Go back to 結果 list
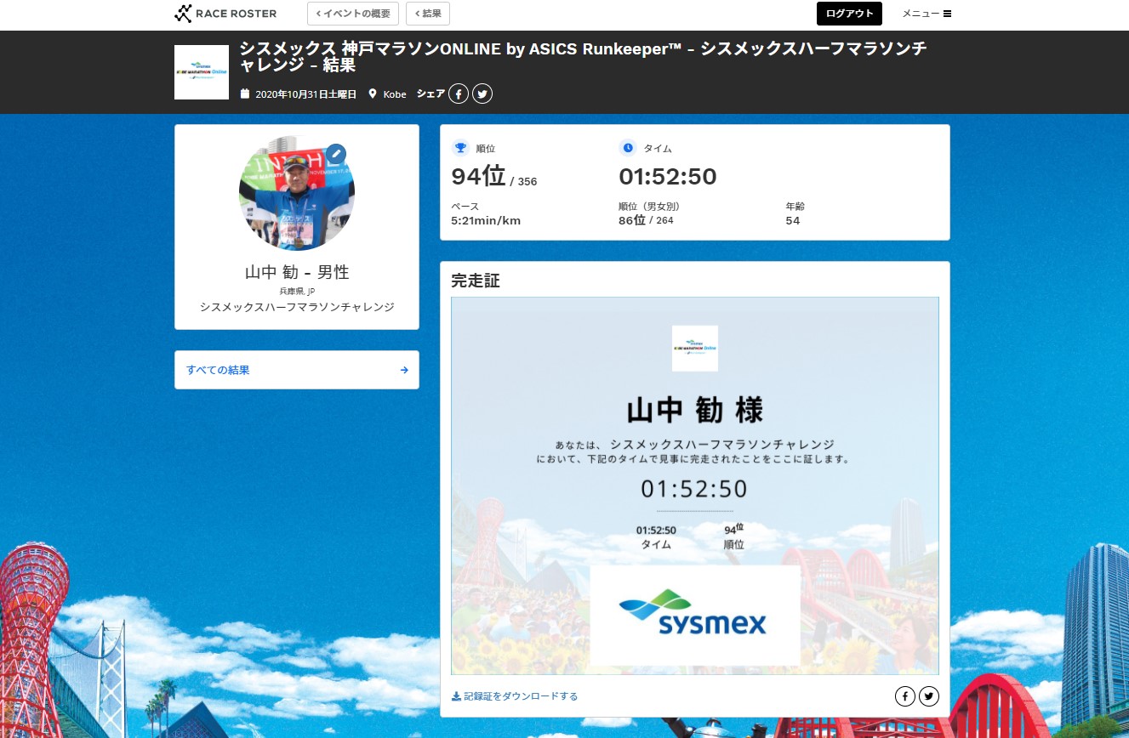This screenshot has height=738, width=1129. [428, 14]
